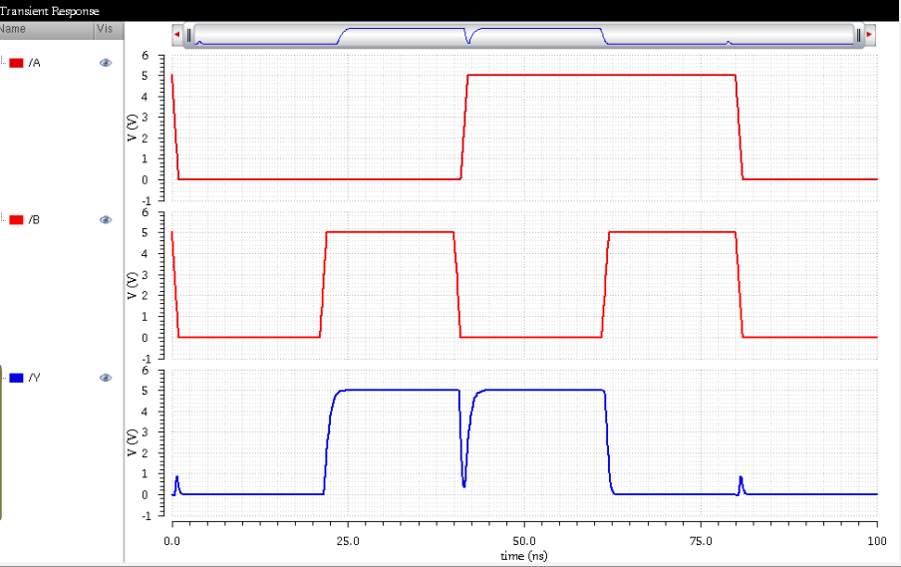Click the V (V) label of /A plot
The image size is (901, 567).
click(133, 128)
